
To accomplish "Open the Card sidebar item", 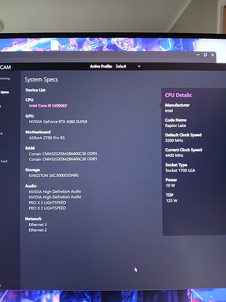I will pyautogui.click(x=4, y=161).
